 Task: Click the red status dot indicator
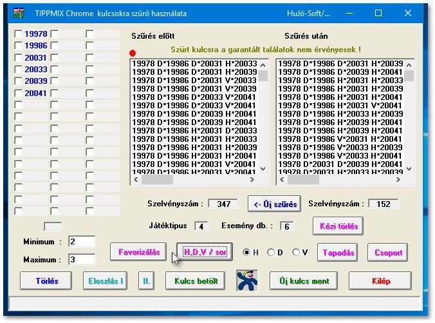133,53
